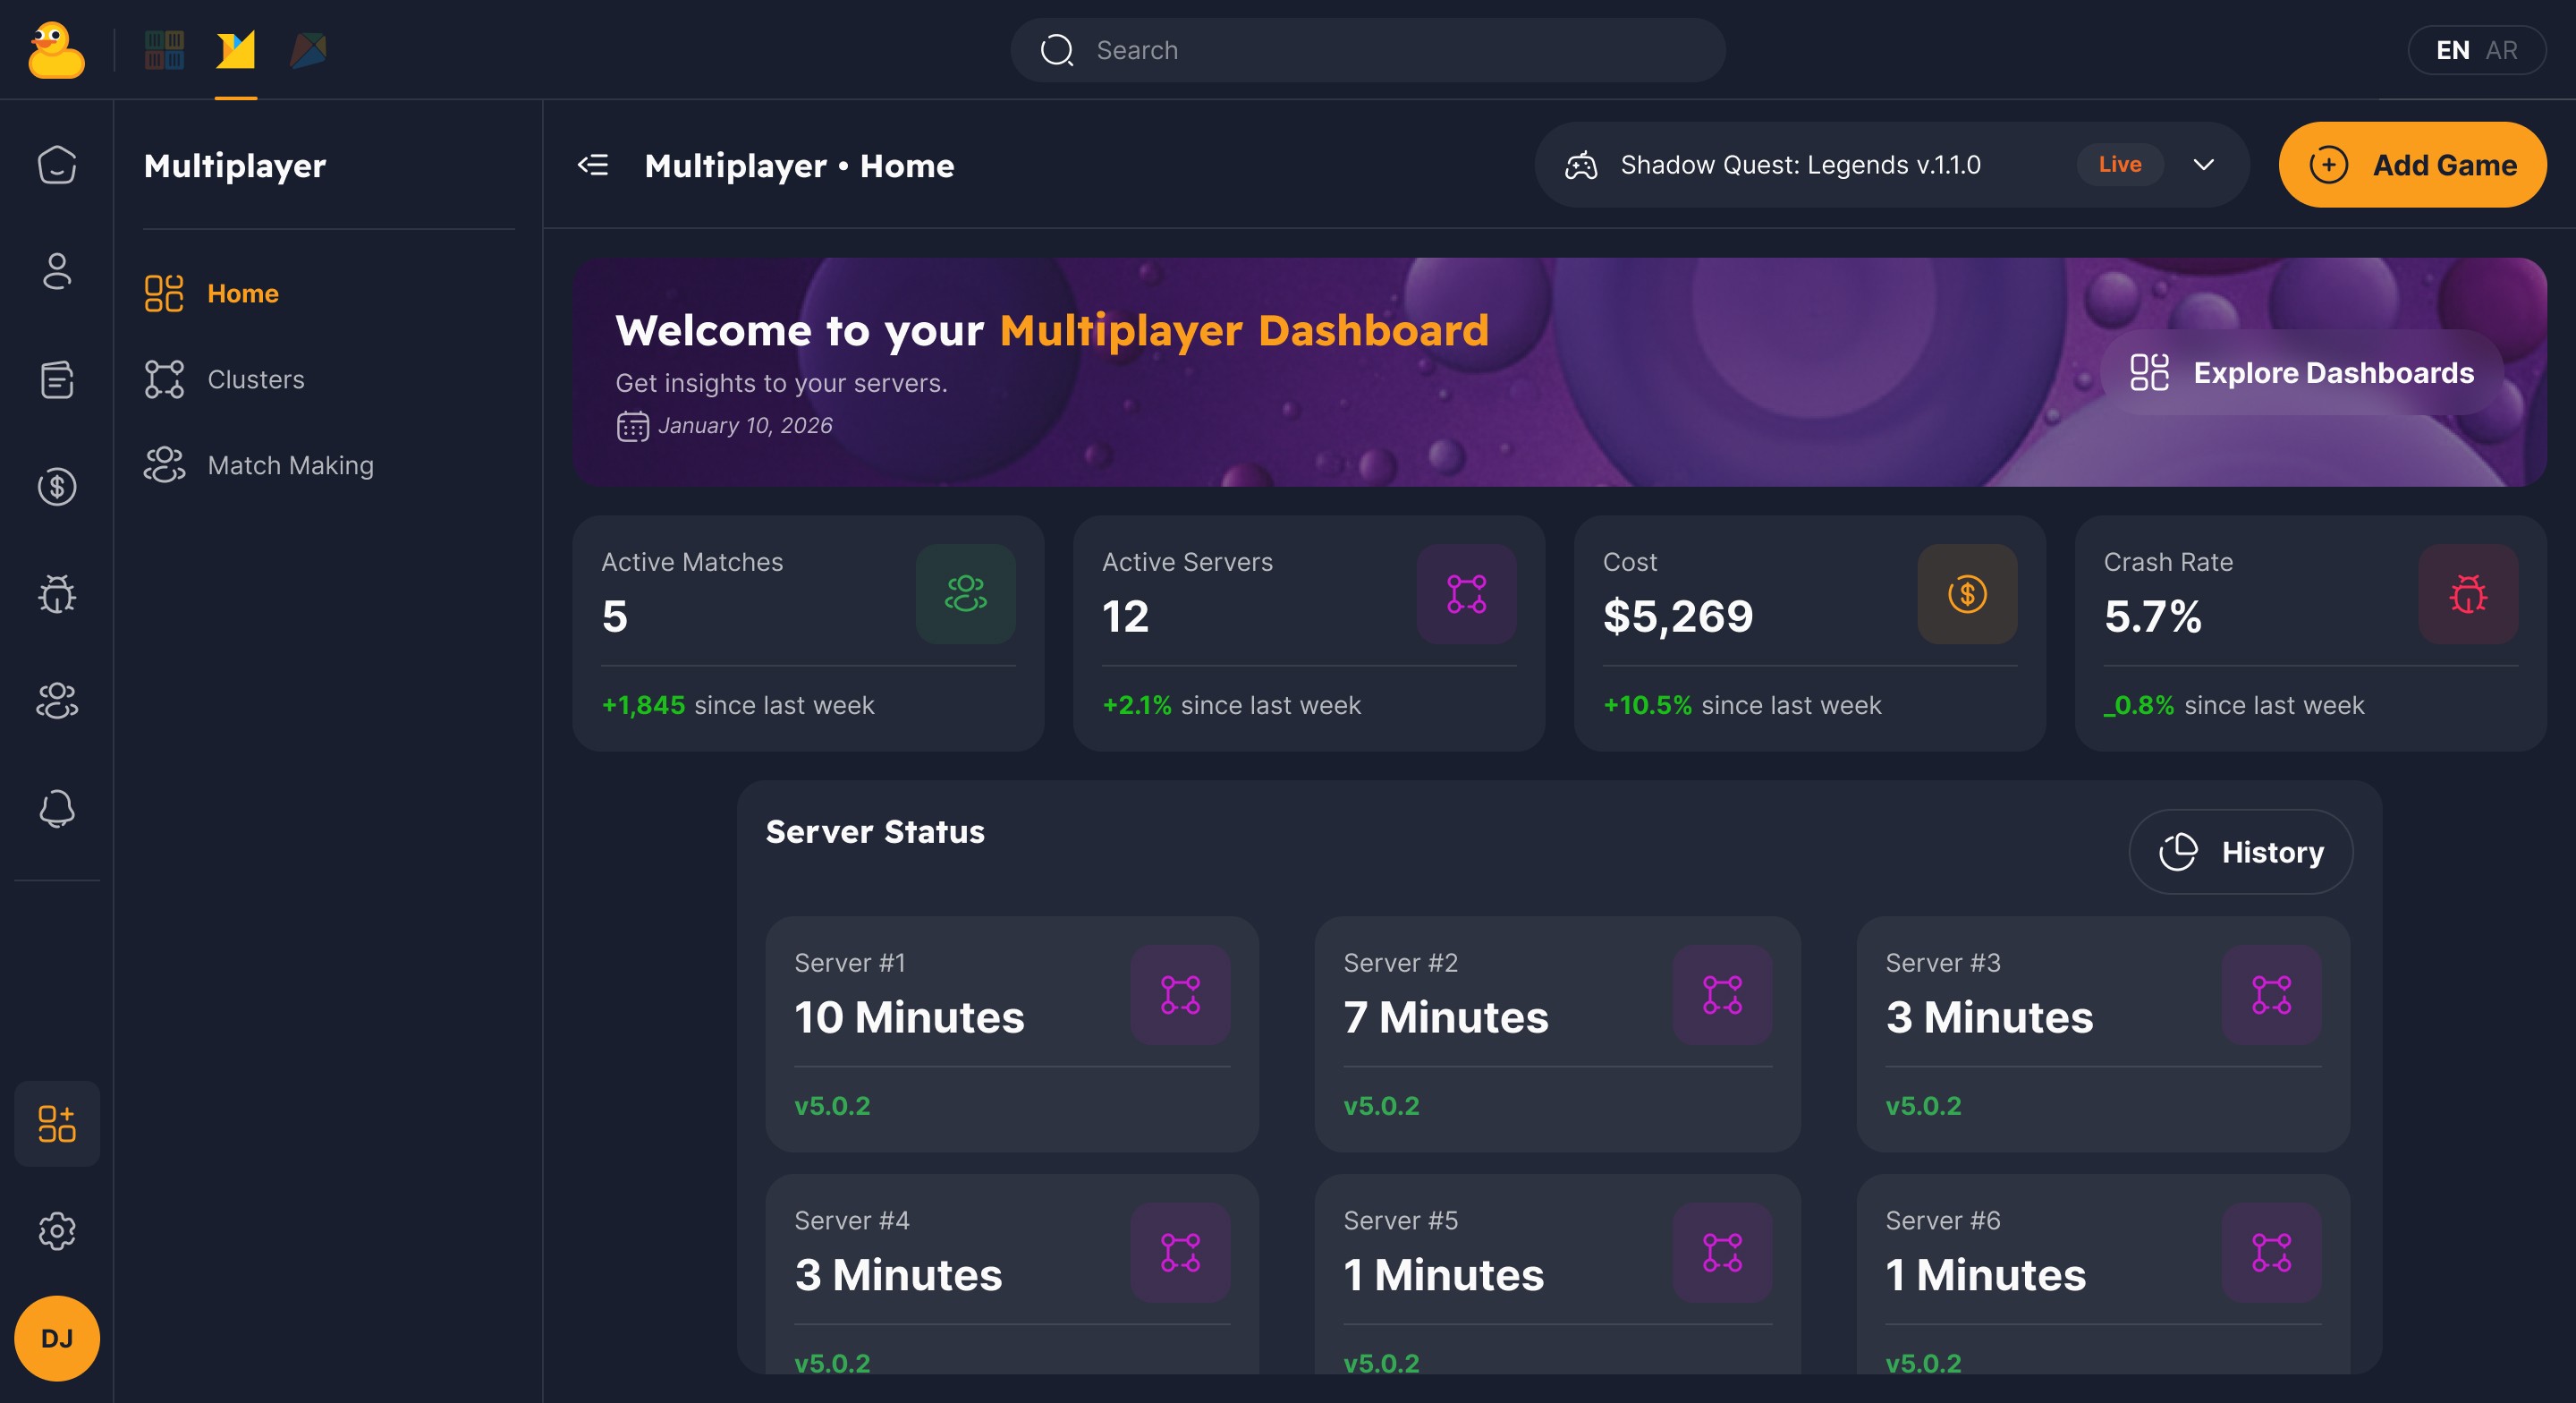Viewport: 2576px width, 1403px height.
Task: Open the Server #2 status card
Action: click(x=1556, y=1033)
